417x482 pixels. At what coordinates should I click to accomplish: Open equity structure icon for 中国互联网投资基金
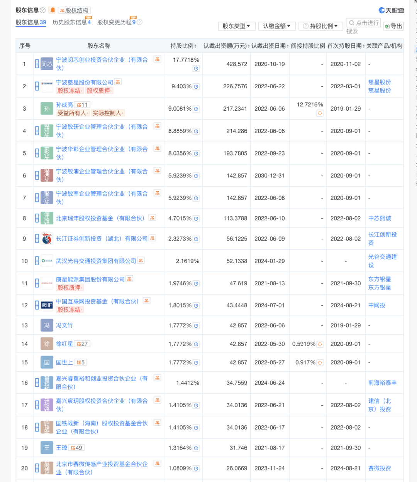[146, 301]
